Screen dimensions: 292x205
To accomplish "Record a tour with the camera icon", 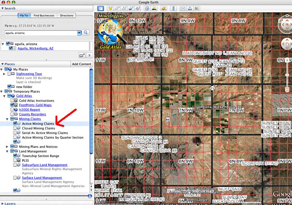I will 138,8.
